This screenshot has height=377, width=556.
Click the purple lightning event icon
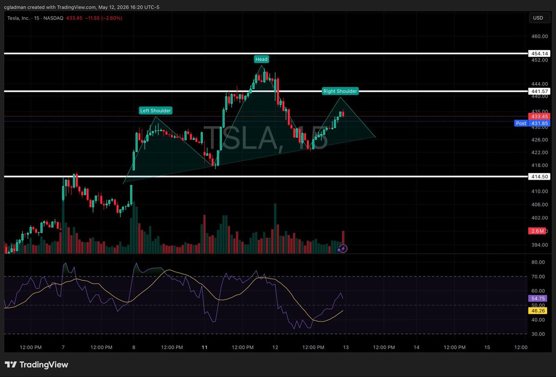343,249
